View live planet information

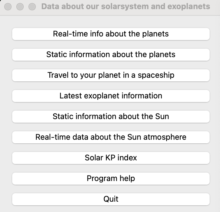point(111,34)
